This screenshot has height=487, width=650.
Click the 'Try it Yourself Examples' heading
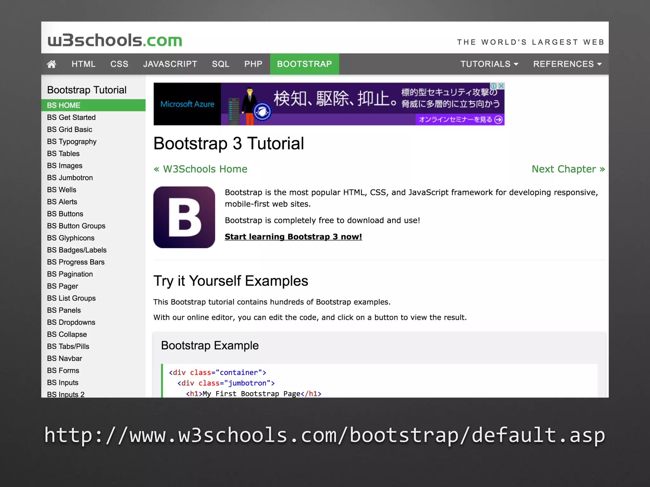(231, 281)
